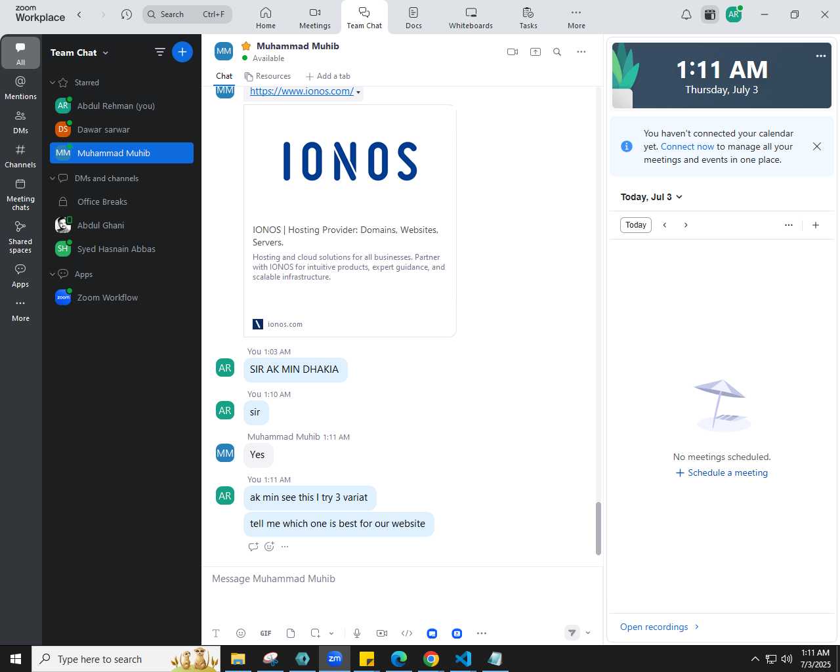
Task: Click the blue new chat plus button
Action: click(182, 52)
